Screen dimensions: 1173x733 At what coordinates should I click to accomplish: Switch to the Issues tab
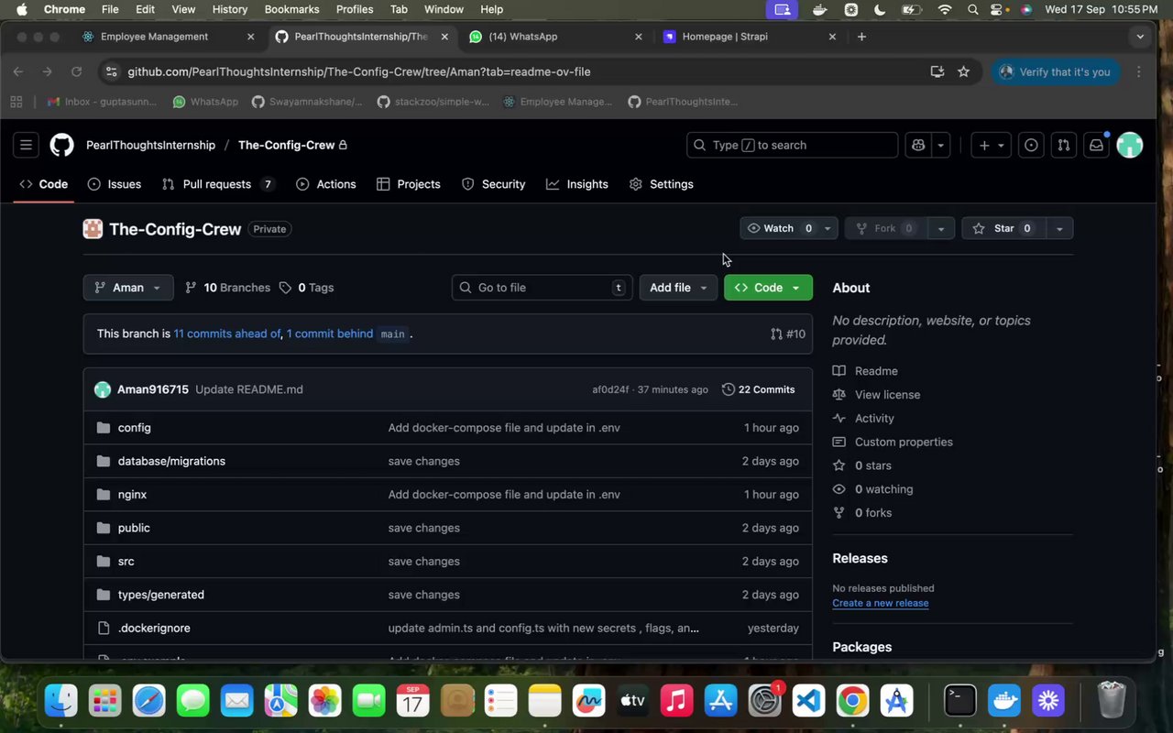(x=115, y=184)
